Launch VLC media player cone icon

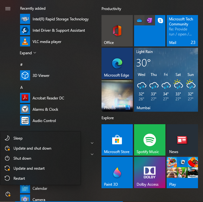[x=25, y=41]
